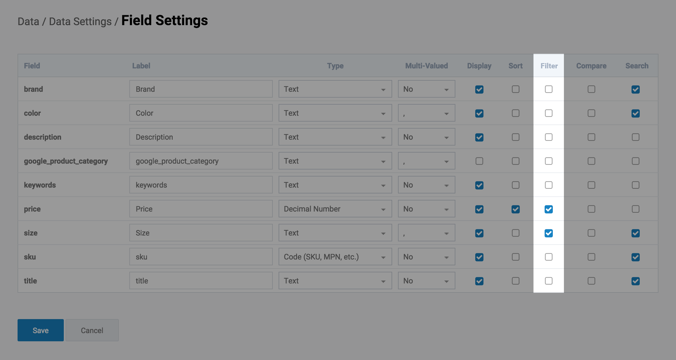Image resolution: width=676 pixels, height=360 pixels.
Task: Check the Sort checkbox for keywords
Action: pos(515,185)
